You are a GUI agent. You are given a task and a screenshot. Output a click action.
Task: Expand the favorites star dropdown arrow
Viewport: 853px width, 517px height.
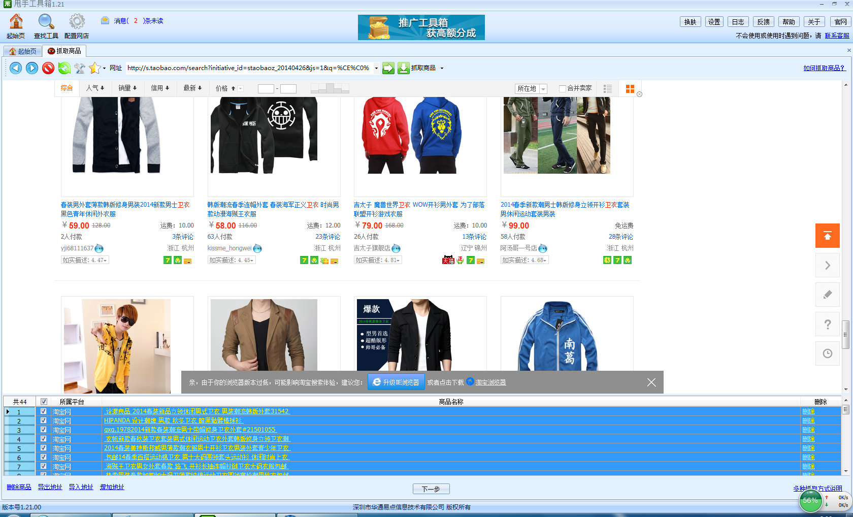pyautogui.click(x=104, y=68)
